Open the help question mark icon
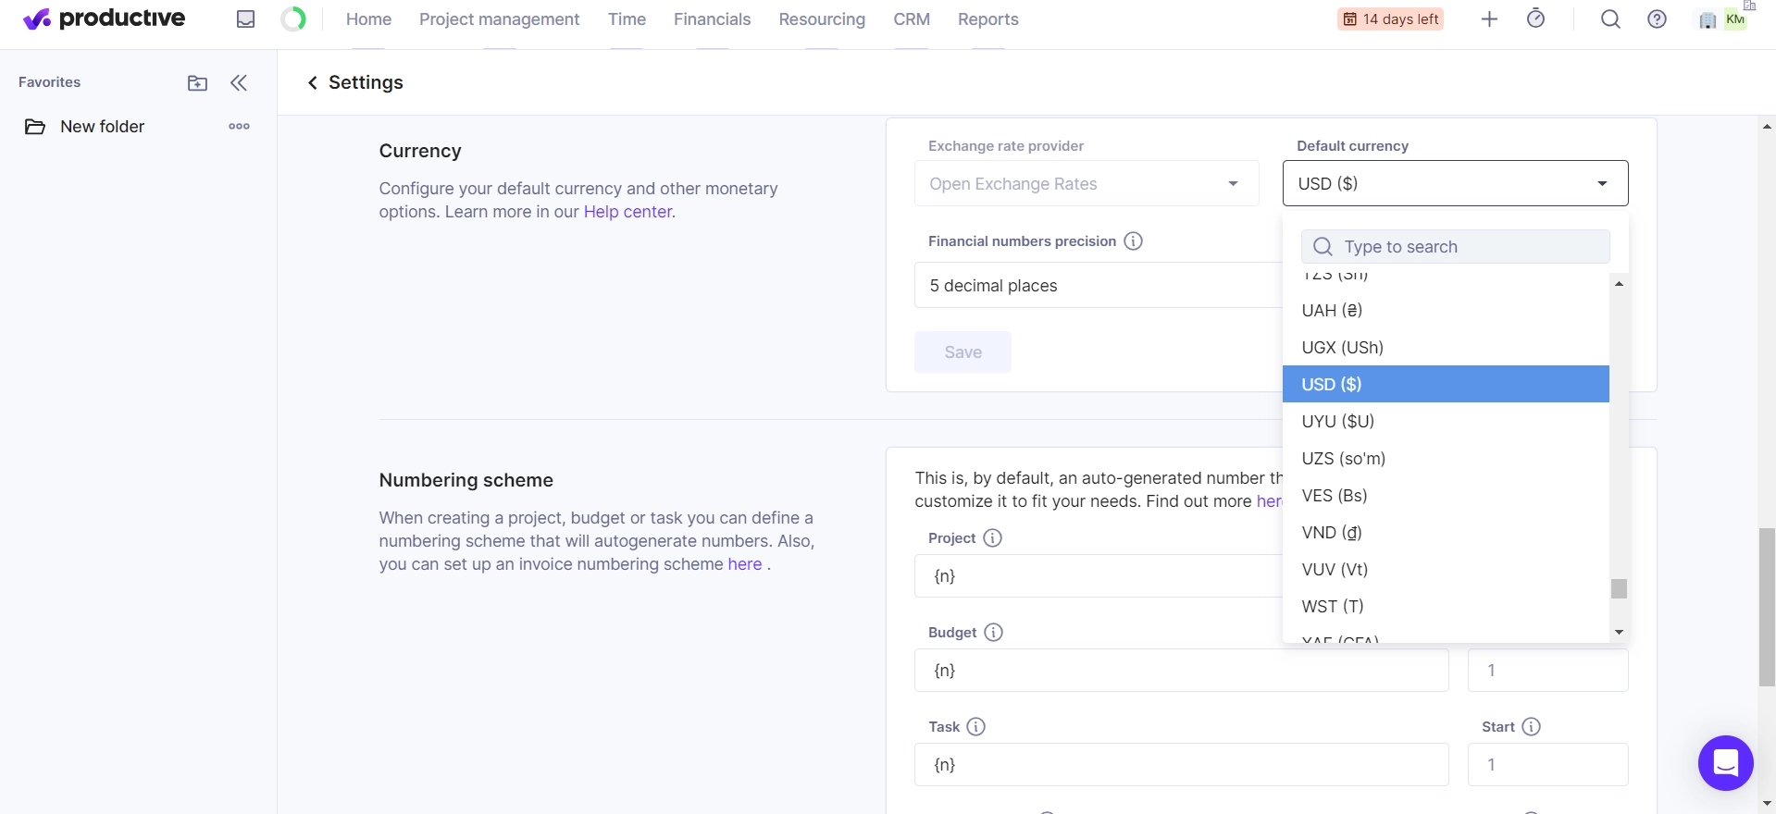1776x814 pixels. click(1657, 19)
